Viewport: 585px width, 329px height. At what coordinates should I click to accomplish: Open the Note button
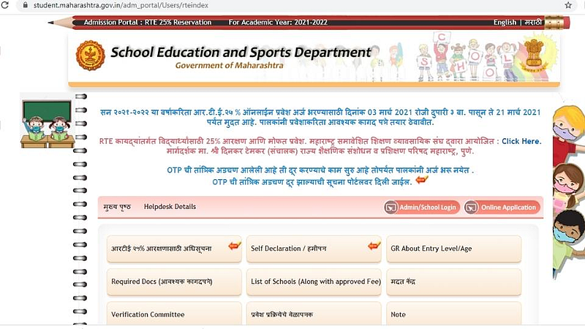(453, 314)
